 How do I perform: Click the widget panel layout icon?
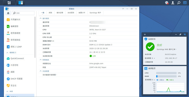185,35
